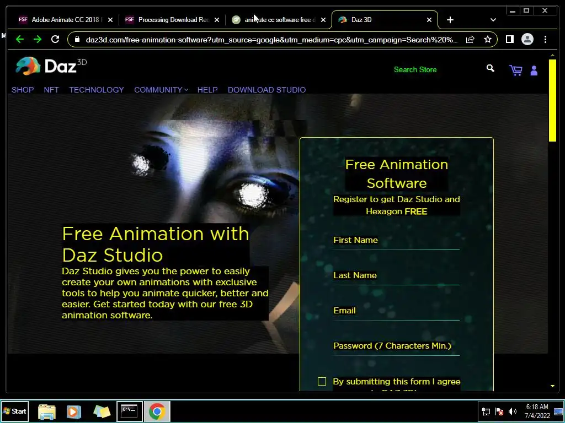
Task: Open the shopping cart
Action: [516, 70]
